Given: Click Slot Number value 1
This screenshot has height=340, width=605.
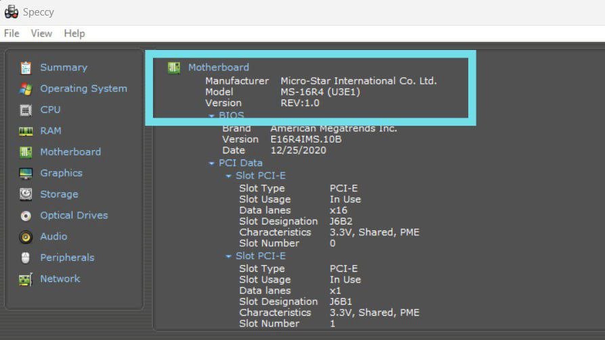Looking at the screenshot, I should [332, 324].
